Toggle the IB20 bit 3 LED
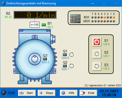The image size is (122, 98). coord(105,17)
